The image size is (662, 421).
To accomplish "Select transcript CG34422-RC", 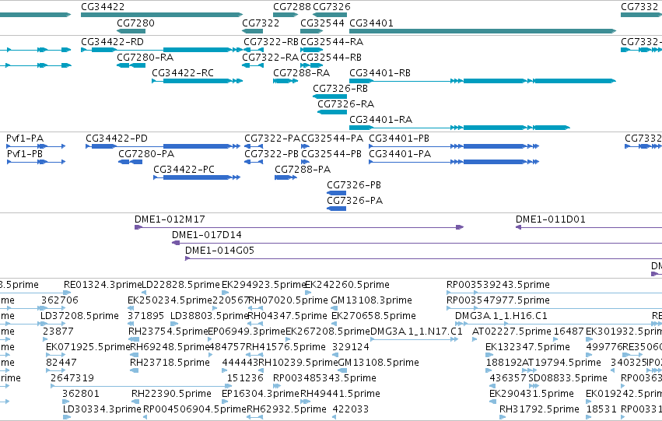I will 183,73.
